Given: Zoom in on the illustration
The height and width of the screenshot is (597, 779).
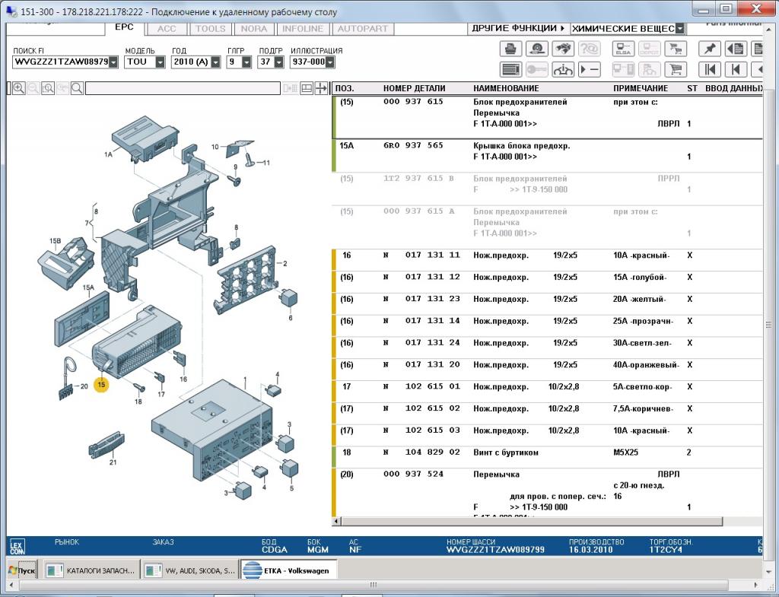Looking at the screenshot, I should [x=19, y=88].
